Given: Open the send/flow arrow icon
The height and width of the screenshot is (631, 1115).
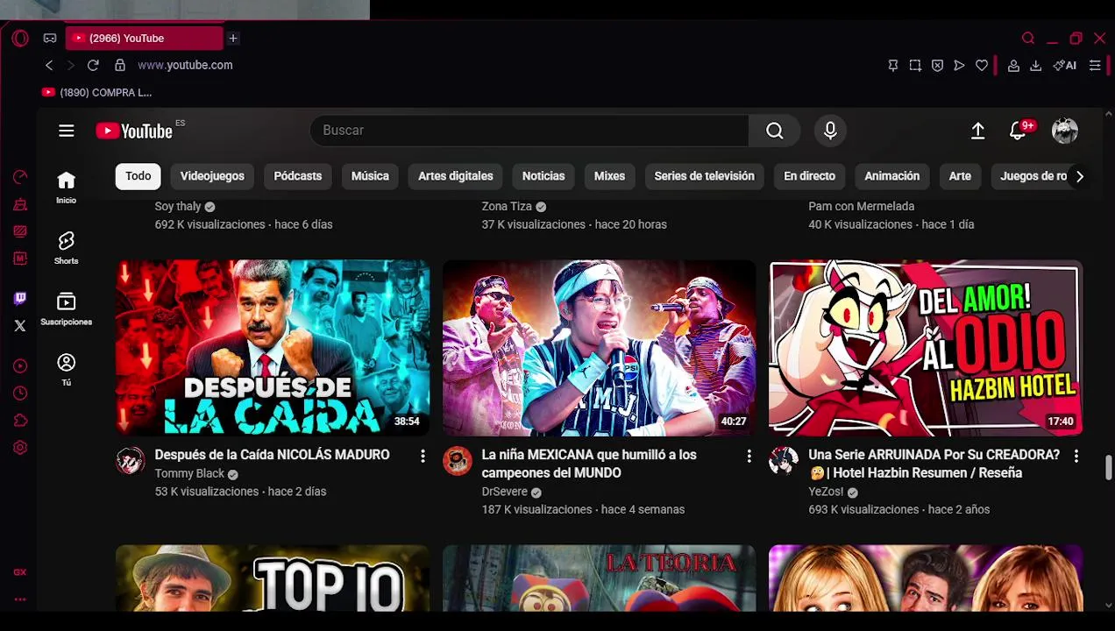Looking at the screenshot, I should pyautogui.click(x=959, y=66).
